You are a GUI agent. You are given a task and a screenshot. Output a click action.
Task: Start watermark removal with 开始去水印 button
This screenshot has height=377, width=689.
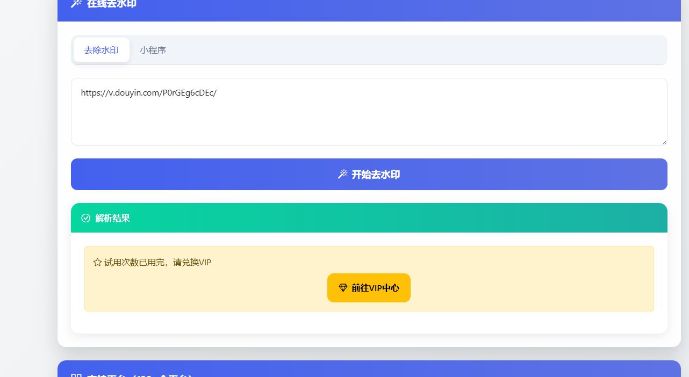pyautogui.click(x=369, y=174)
